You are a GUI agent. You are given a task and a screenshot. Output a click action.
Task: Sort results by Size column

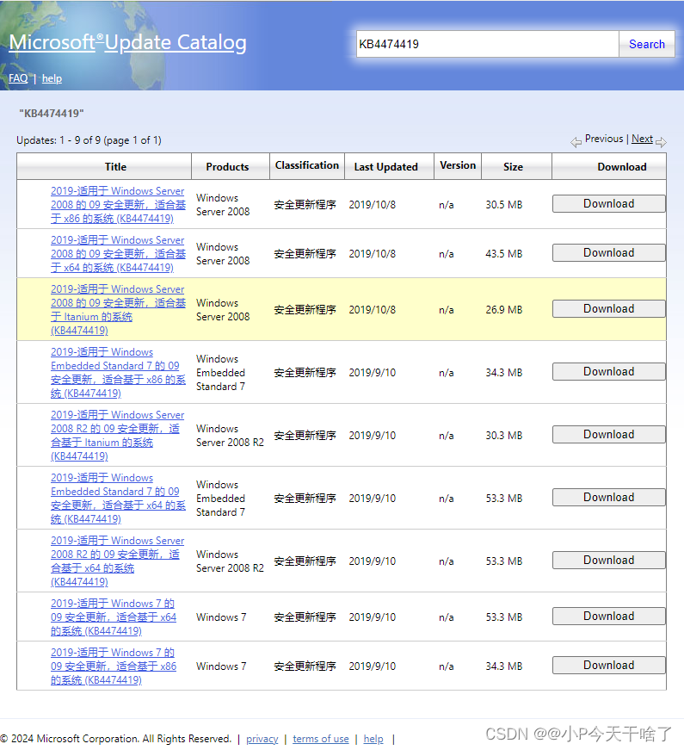(x=513, y=166)
